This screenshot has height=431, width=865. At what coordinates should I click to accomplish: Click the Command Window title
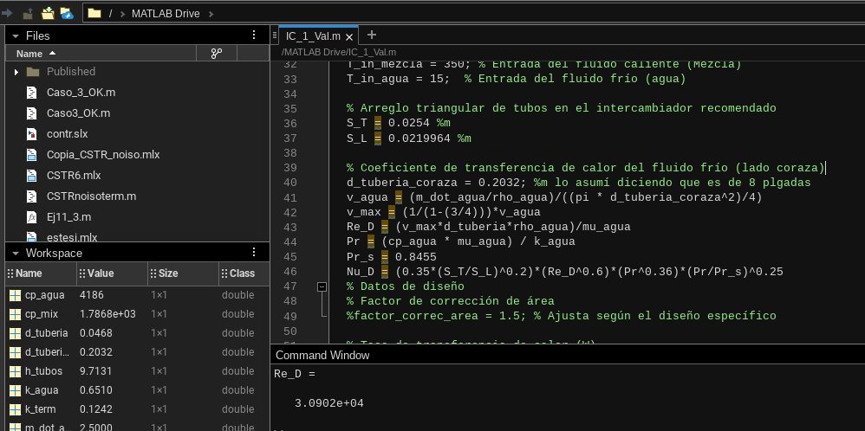322,356
